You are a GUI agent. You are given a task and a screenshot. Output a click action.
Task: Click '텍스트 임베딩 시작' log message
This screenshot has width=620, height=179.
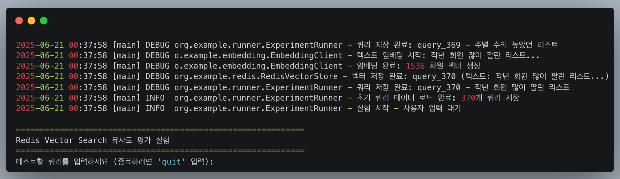point(389,55)
